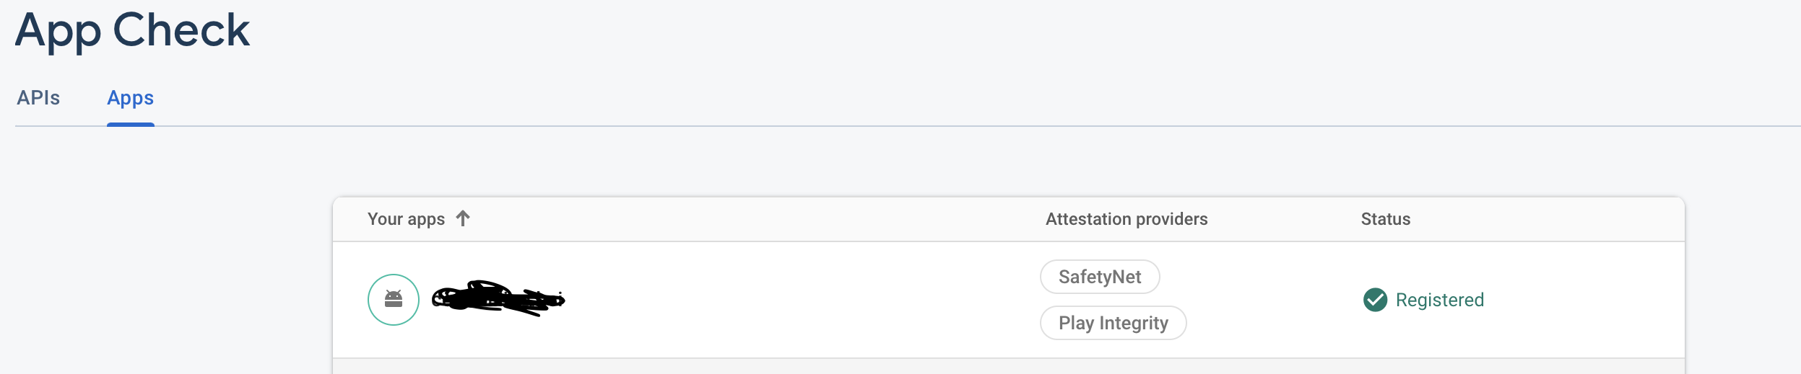Sort by the Your apps column header

point(406,219)
